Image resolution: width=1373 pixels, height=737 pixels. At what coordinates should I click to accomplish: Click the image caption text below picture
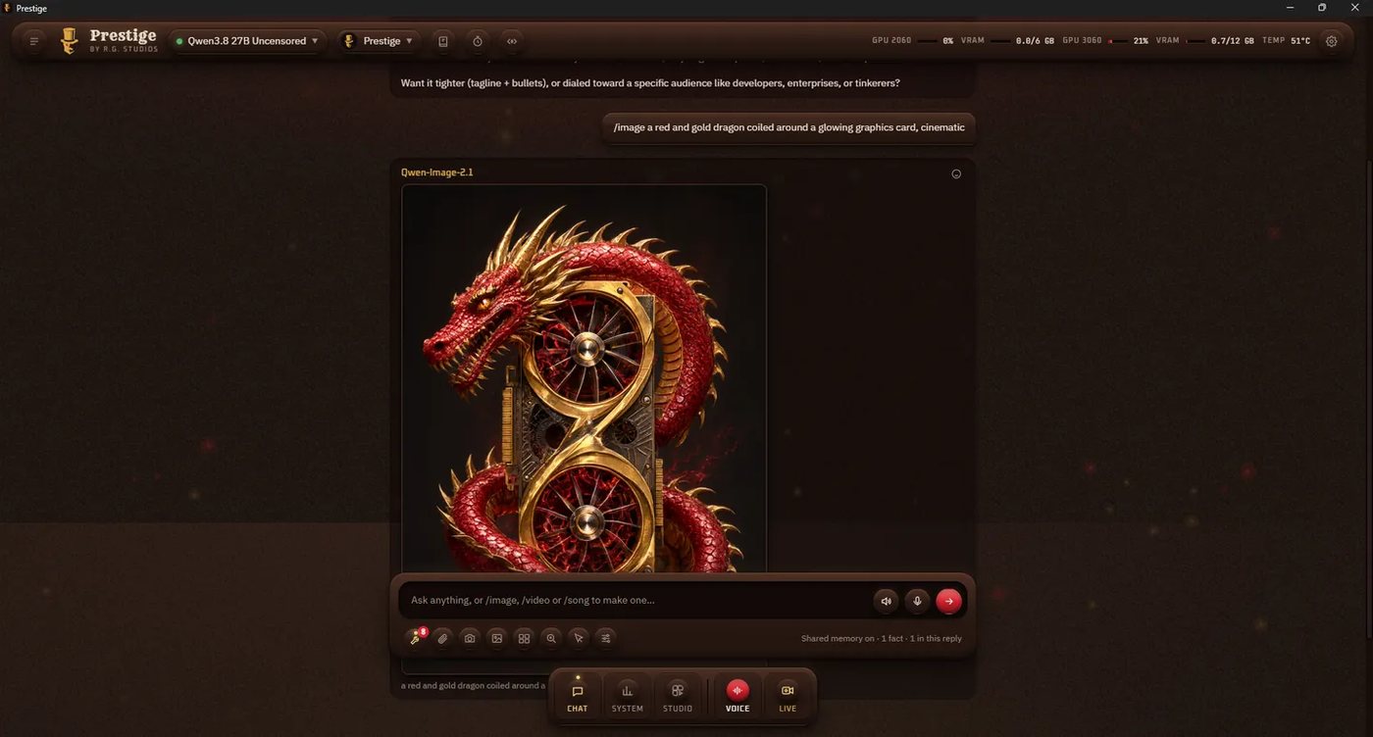click(x=474, y=685)
